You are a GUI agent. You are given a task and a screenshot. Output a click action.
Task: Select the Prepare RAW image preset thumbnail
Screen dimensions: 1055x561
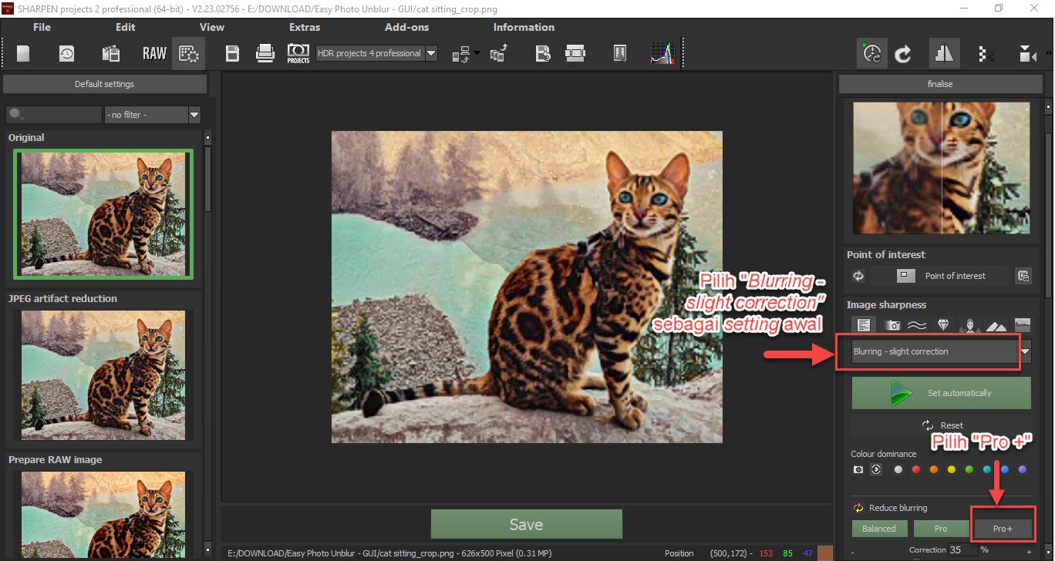103,516
